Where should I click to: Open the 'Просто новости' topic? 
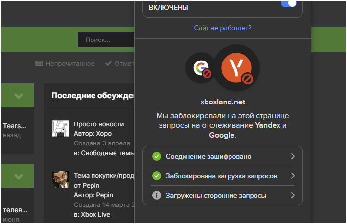point(99,124)
